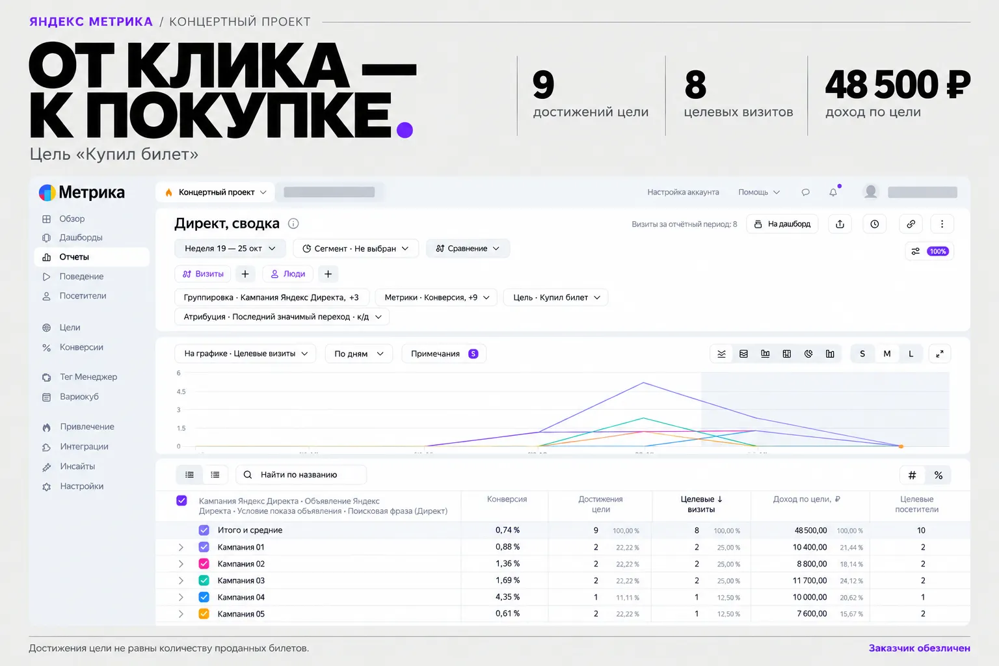Click the Визиты segment button
The width and height of the screenshot is (999, 666).
tap(203, 274)
